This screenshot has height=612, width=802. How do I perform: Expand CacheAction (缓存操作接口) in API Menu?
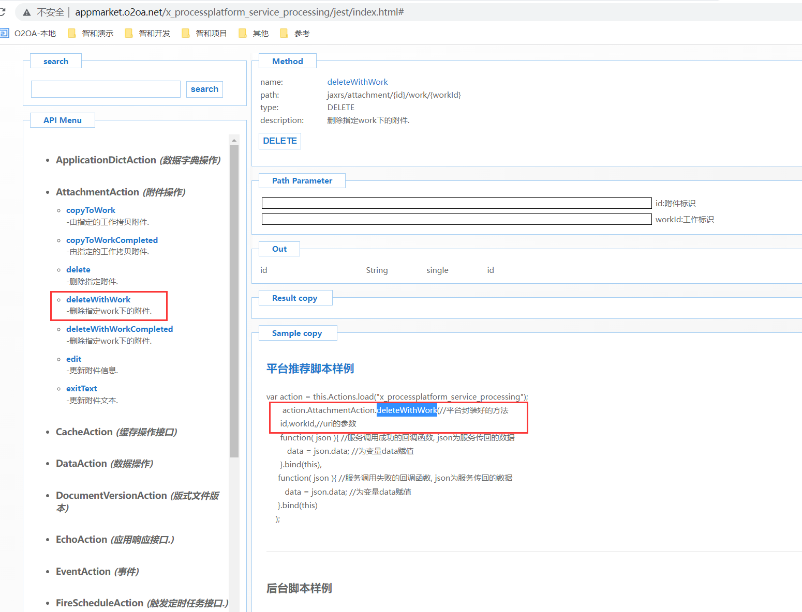click(x=116, y=432)
